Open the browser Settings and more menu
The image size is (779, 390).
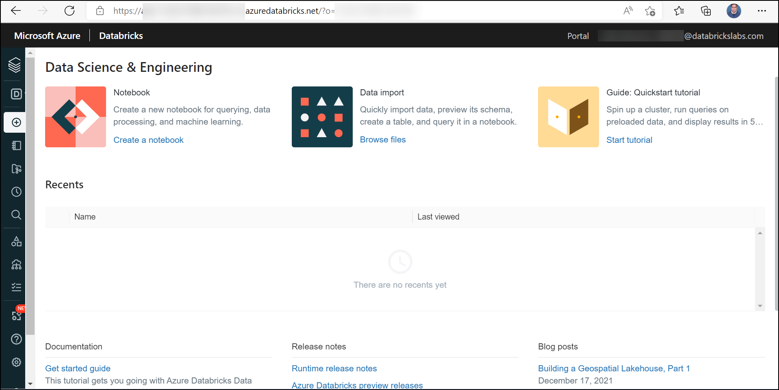(x=762, y=11)
